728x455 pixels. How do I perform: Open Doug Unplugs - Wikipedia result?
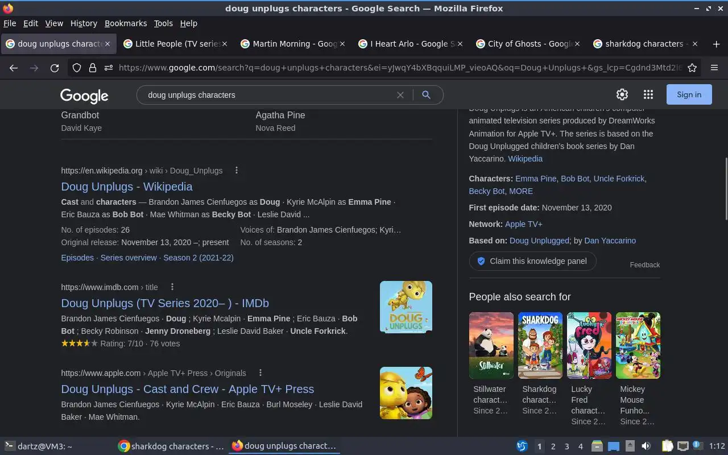point(127,187)
